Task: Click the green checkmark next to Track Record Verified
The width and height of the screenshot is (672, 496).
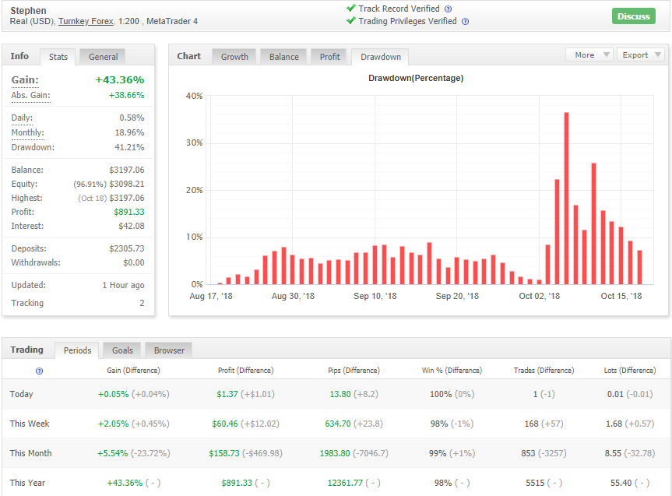Action: (x=351, y=9)
